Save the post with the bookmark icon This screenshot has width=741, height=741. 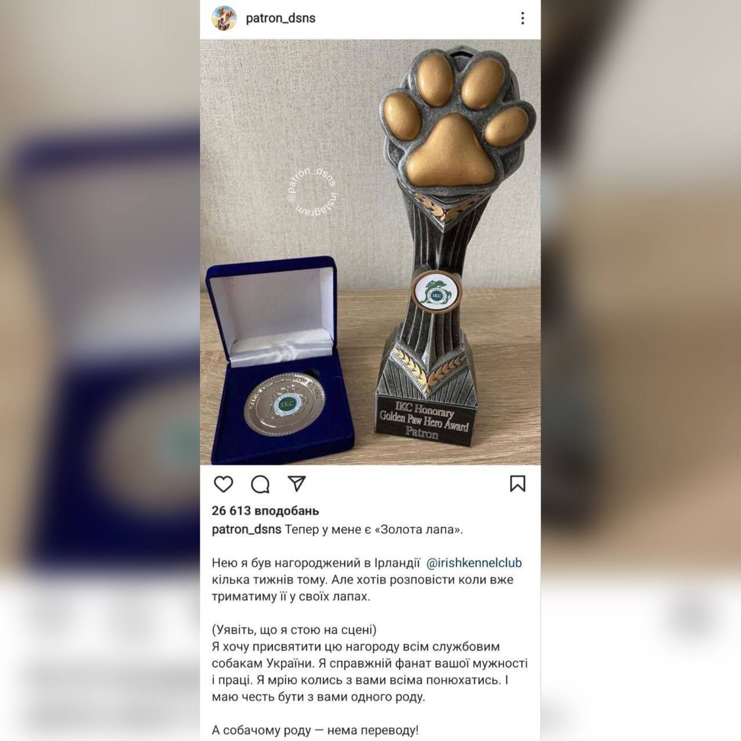click(x=518, y=484)
